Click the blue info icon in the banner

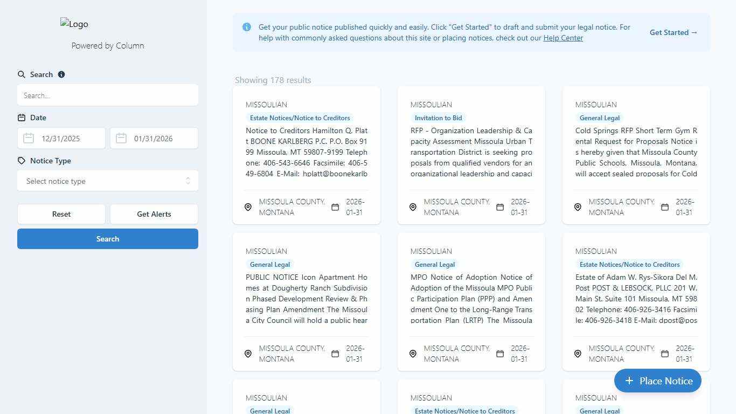click(247, 27)
